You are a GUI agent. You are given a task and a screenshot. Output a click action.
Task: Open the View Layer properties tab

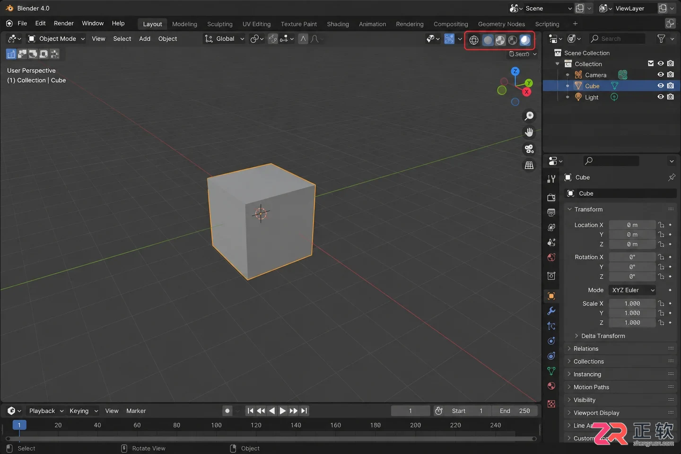(x=551, y=227)
